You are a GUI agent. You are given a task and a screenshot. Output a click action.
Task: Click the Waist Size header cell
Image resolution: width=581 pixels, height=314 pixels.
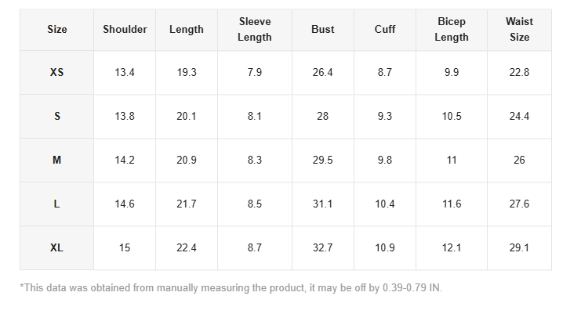pos(519,30)
